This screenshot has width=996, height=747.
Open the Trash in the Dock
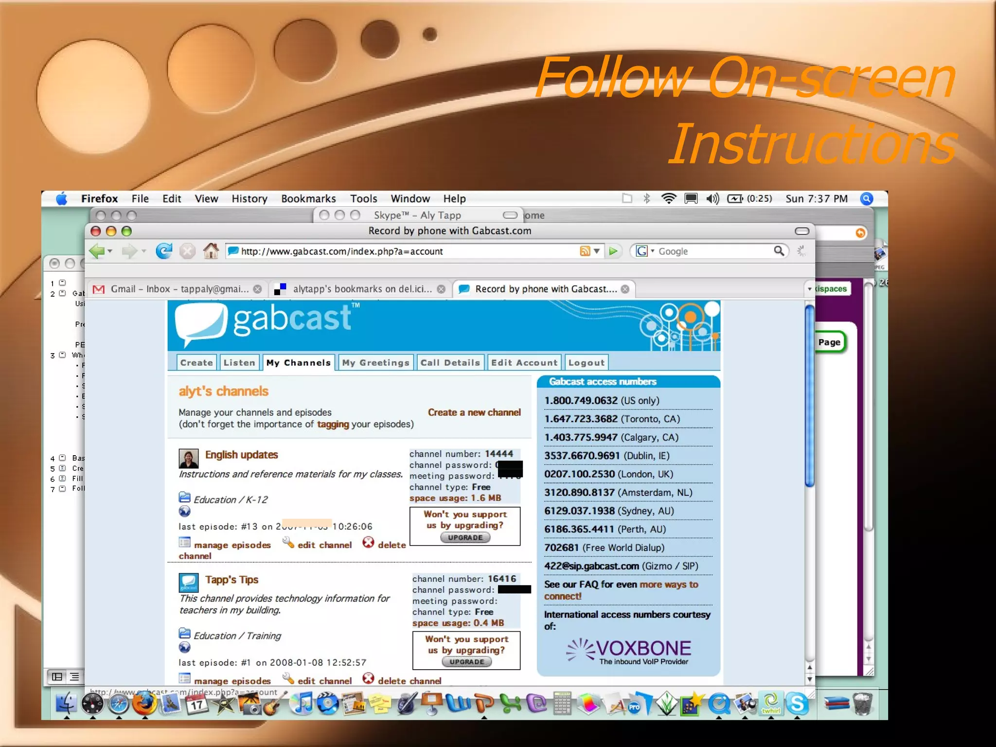click(x=862, y=704)
